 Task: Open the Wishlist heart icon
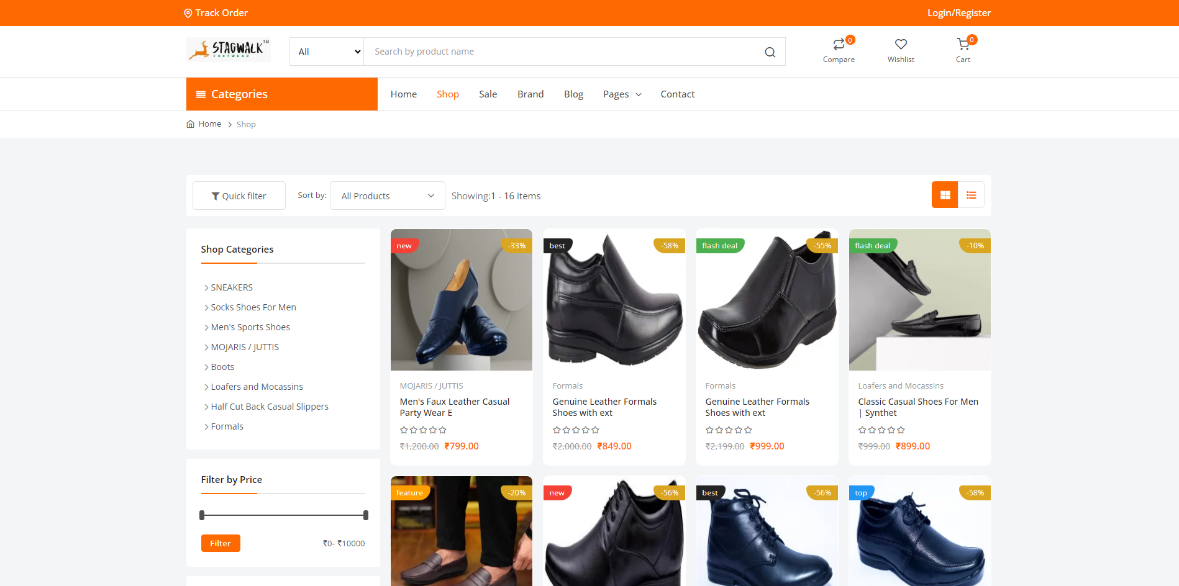901,44
